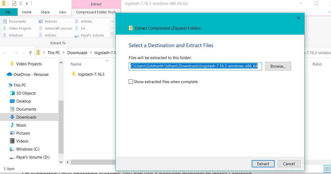This screenshot has height=174, width=331.
Task: Open the recent locations dropdown arrow
Action: (x=23, y=53)
